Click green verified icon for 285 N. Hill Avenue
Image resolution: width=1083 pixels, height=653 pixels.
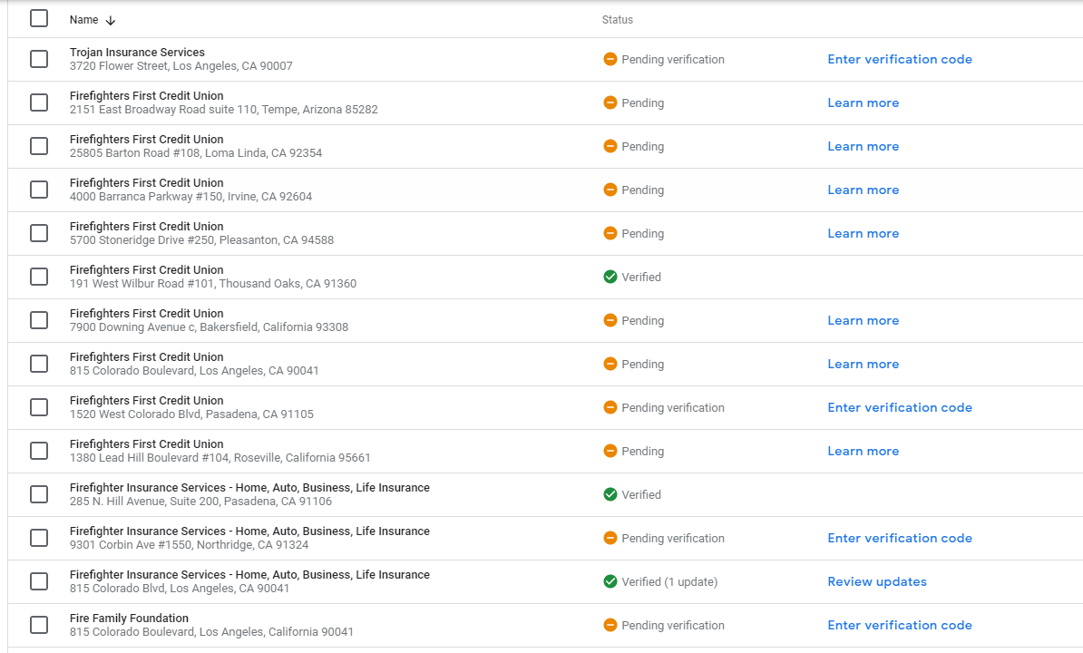point(610,494)
